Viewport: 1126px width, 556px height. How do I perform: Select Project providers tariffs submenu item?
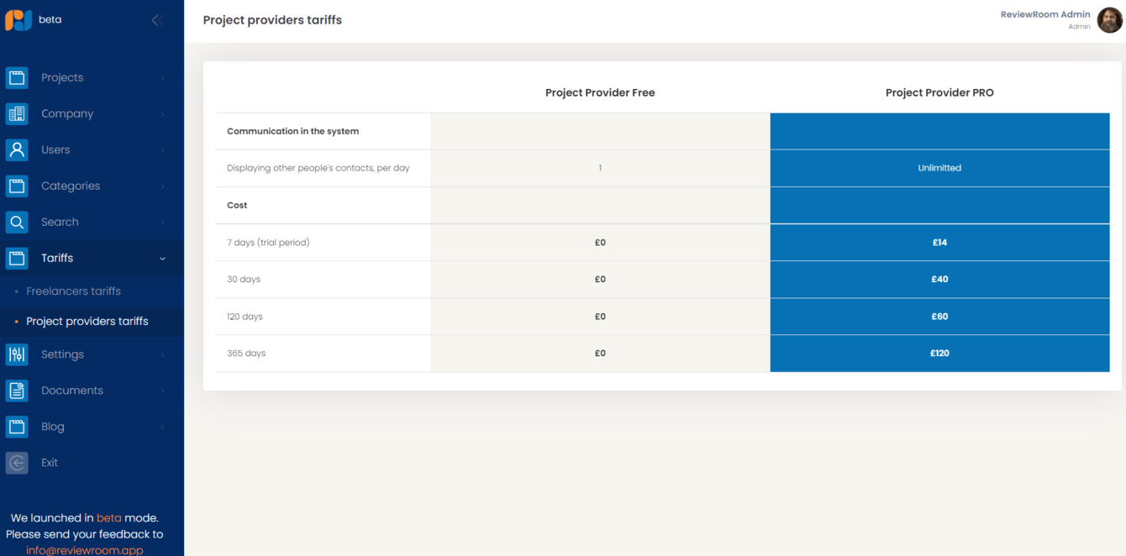pyautogui.click(x=87, y=322)
